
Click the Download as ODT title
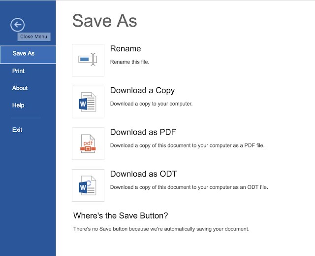[x=143, y=174]
